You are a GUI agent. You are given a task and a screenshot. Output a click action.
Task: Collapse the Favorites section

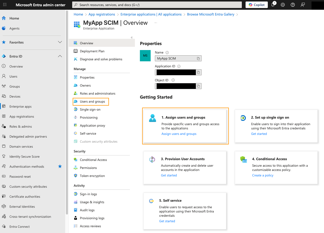click(x=60, y=42)
